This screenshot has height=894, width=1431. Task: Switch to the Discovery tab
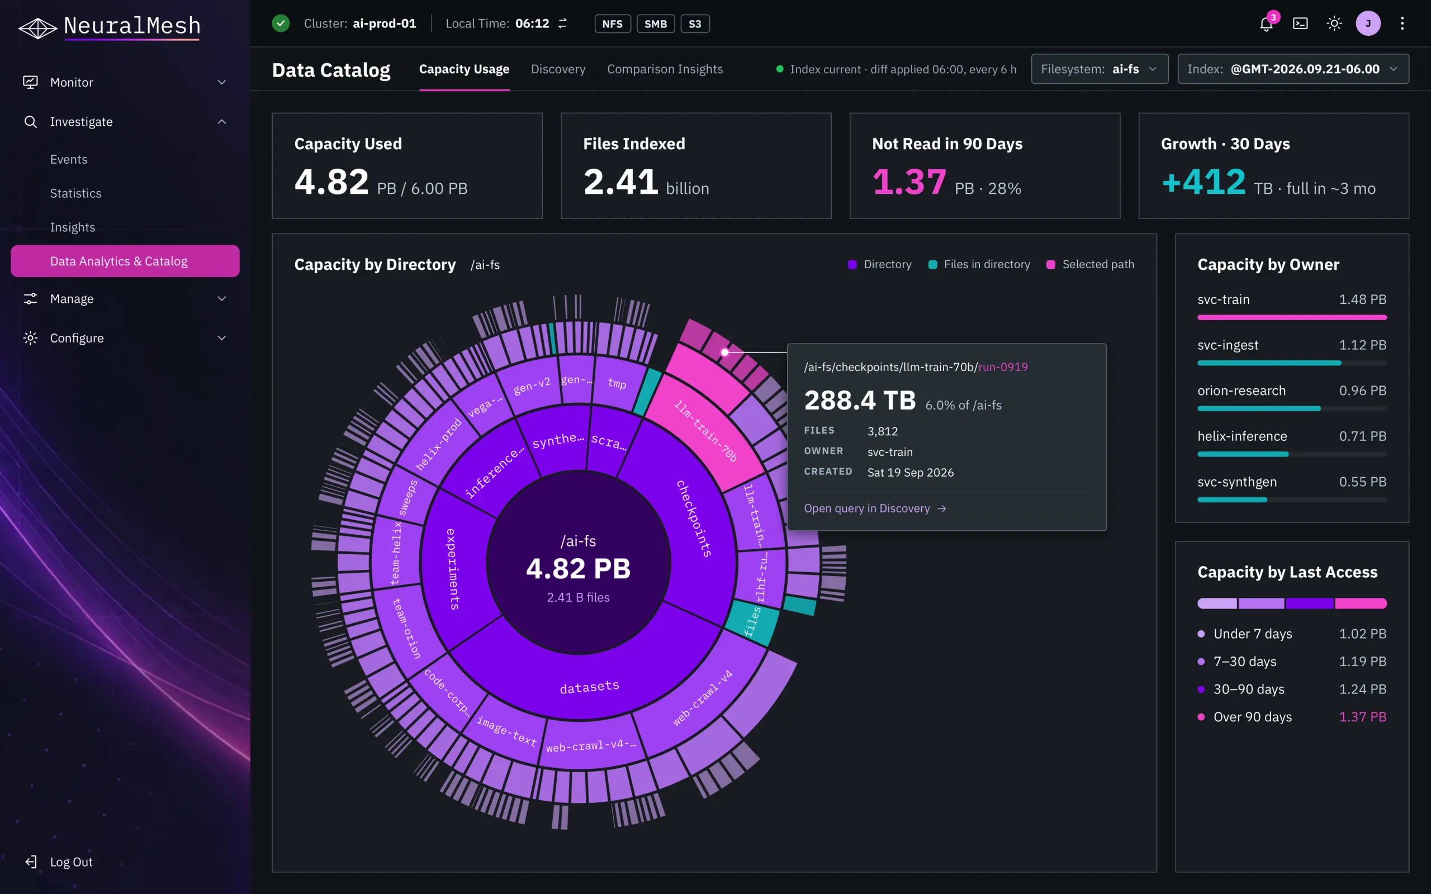pyautogui.click(x=558, y=69)
